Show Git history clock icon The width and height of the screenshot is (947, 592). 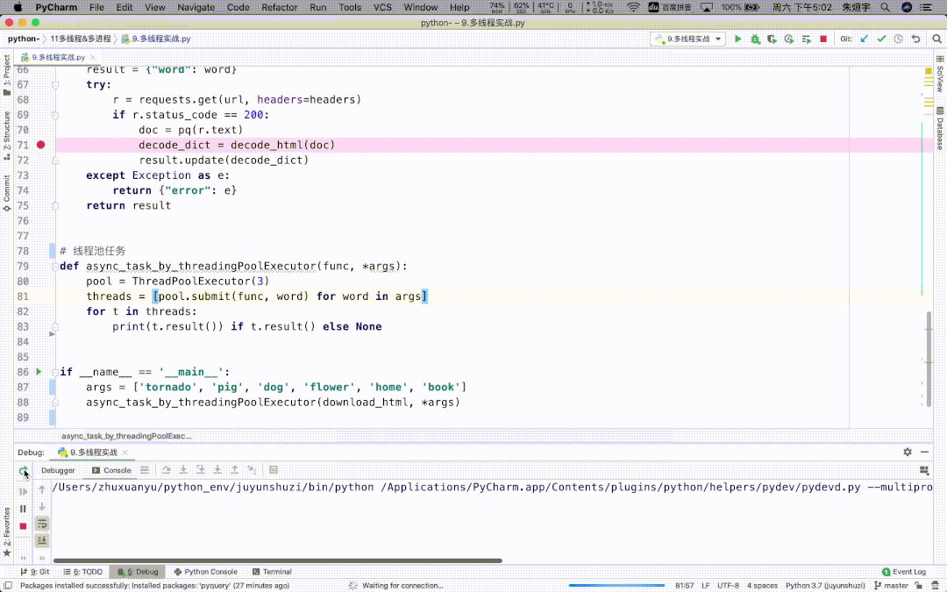point(899,39)
